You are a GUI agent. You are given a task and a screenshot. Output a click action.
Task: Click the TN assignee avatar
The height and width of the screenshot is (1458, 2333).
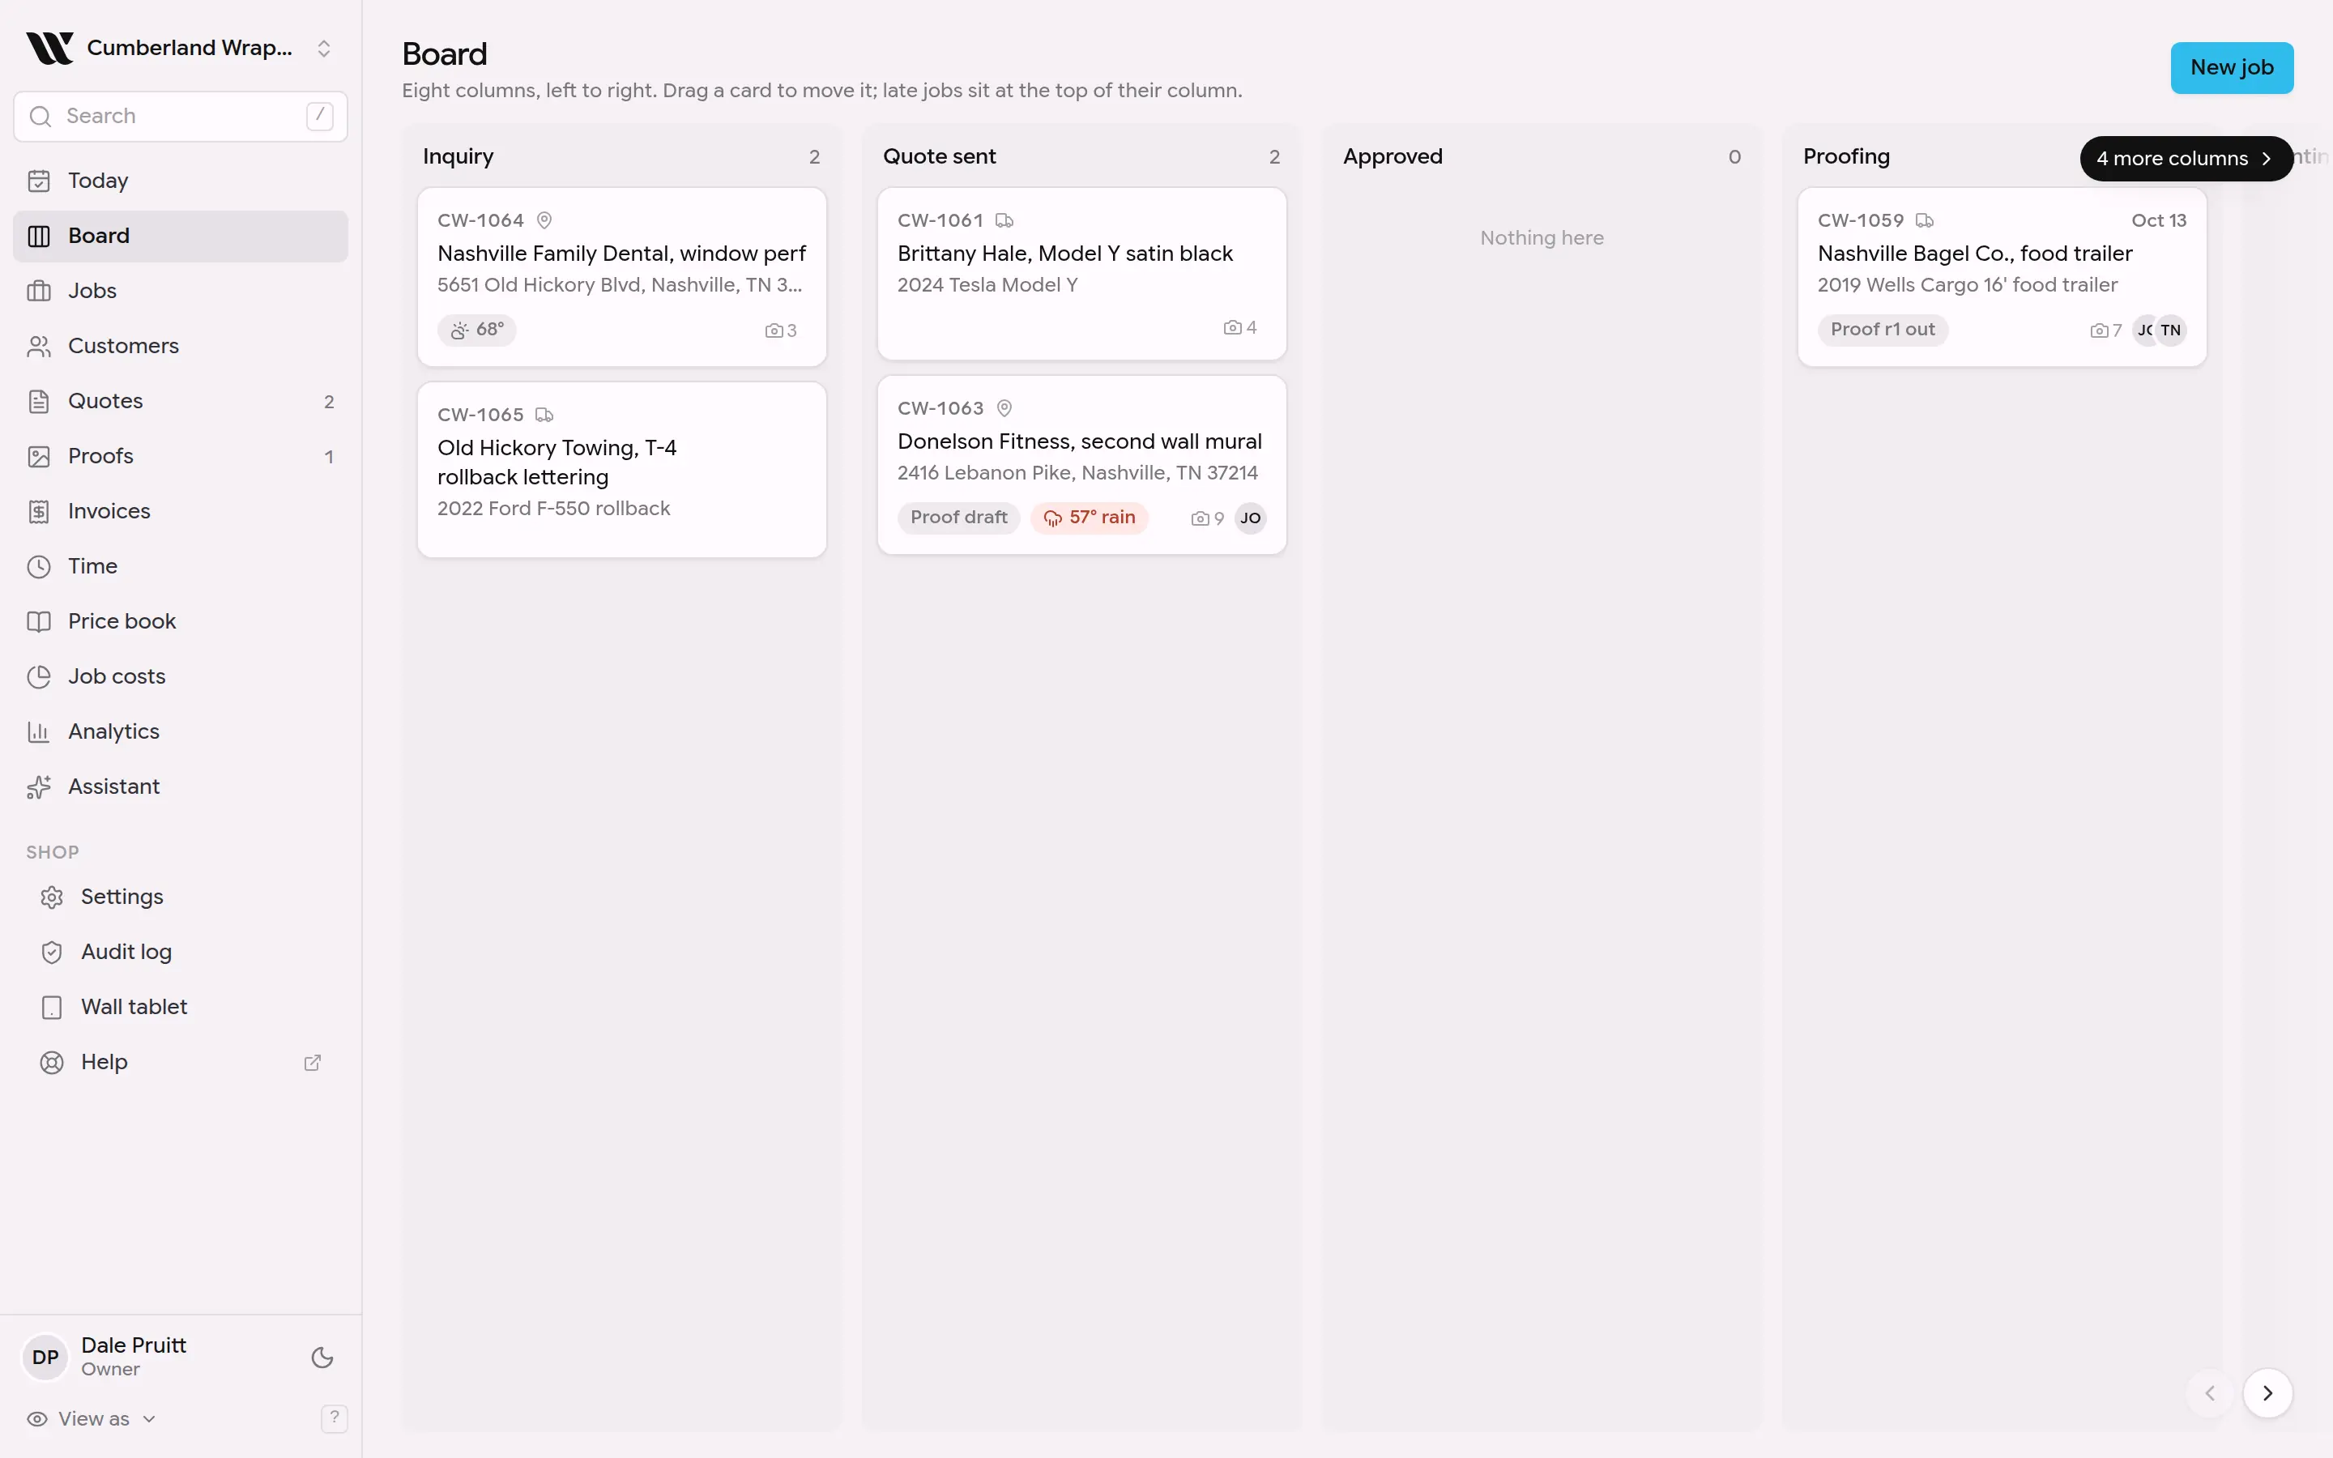click(x=2170, y=330)
